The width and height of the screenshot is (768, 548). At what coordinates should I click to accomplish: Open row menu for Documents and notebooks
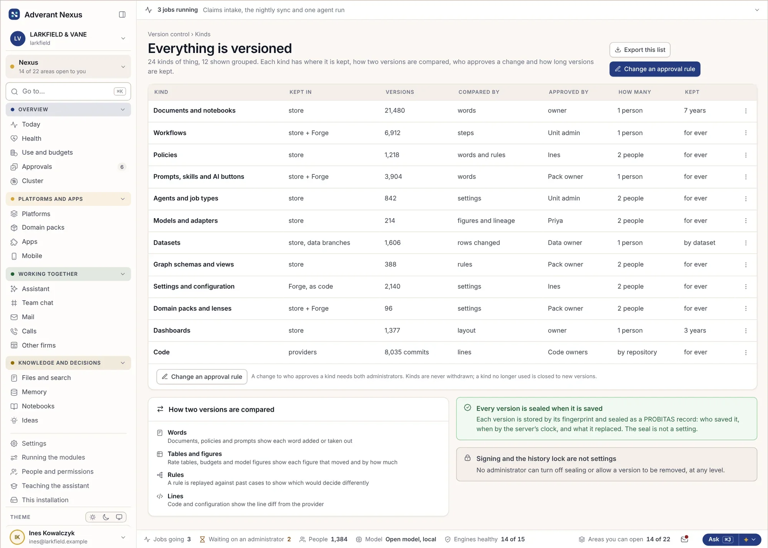tap(746, 111)
